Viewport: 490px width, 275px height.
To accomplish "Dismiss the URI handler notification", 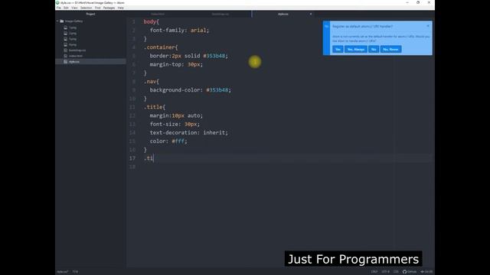I will pyautogui.click(x=428, y=26).
